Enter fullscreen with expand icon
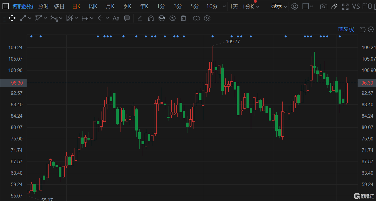Viewport: 376px width, 201px height. [x=345, y=6]
